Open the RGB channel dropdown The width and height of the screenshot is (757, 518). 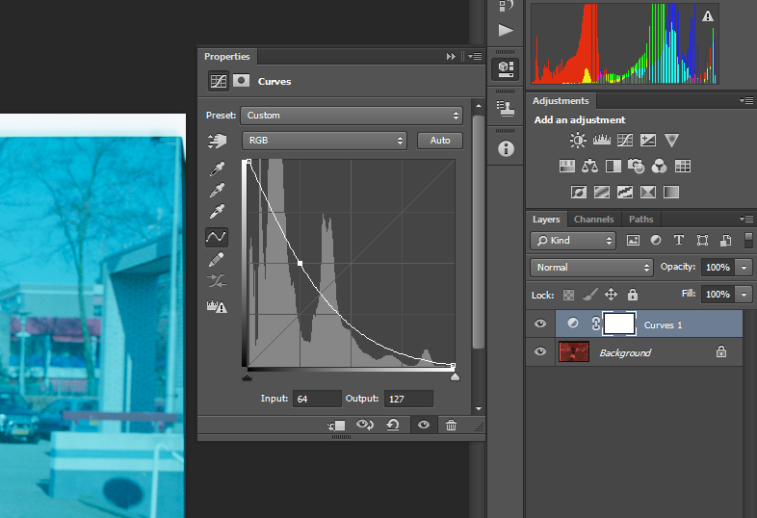pyautogui.click(x=324, y=141)
